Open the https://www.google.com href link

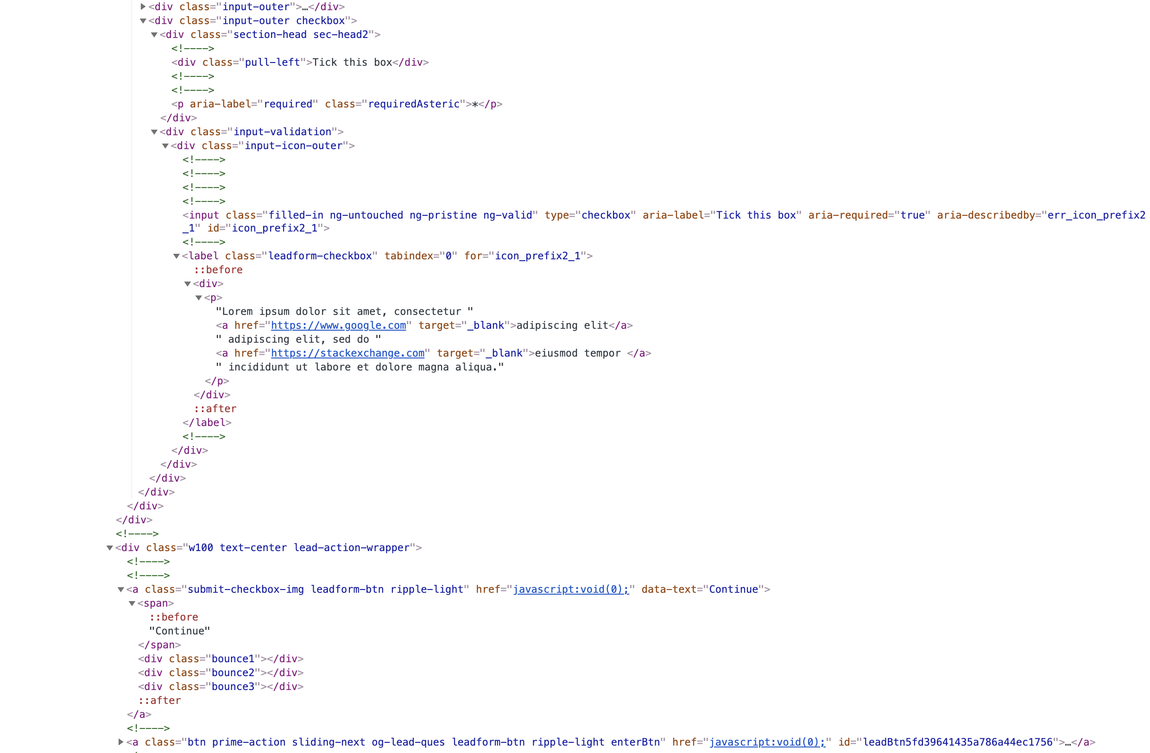pos(338,326)
